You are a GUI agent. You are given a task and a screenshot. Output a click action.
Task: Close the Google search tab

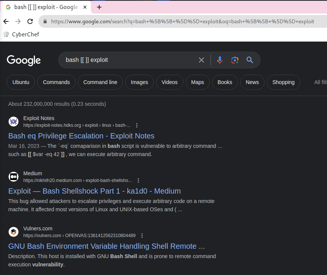pyautogui.click(x=85, y=7)
